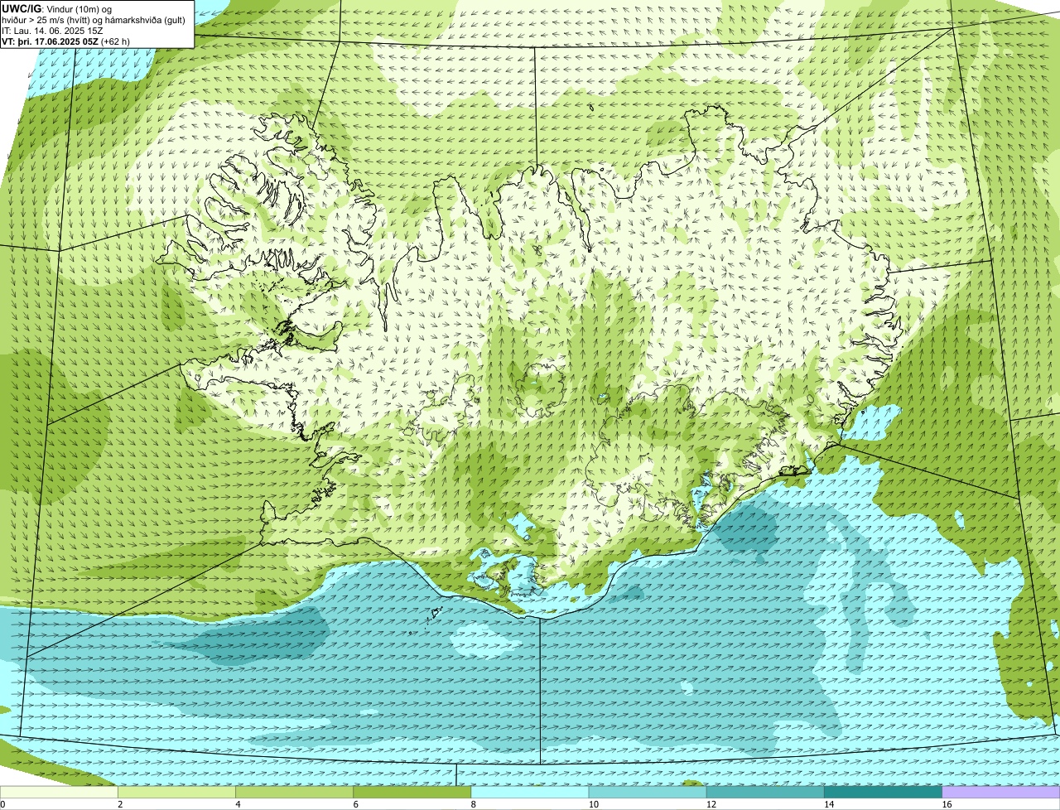Click the olive green 6–8 legend swatch
1060x810 pixels.
412,792
